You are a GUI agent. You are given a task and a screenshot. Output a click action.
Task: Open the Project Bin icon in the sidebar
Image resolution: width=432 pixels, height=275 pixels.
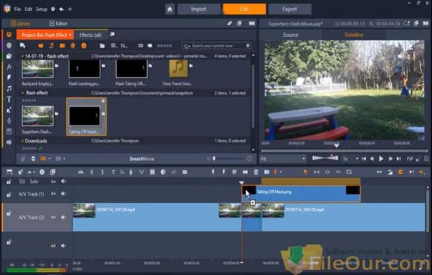pos(9,35)
